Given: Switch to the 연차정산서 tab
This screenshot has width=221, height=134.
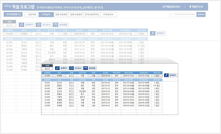Looking at the screenshot, I should pos(108,14).
